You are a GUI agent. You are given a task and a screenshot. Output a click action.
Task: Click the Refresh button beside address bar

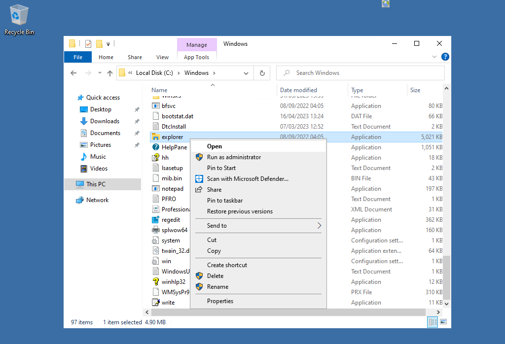[x=262, y=73]
